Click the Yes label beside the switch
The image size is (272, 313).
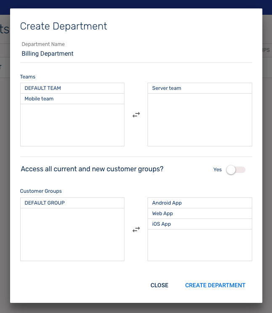217,170
